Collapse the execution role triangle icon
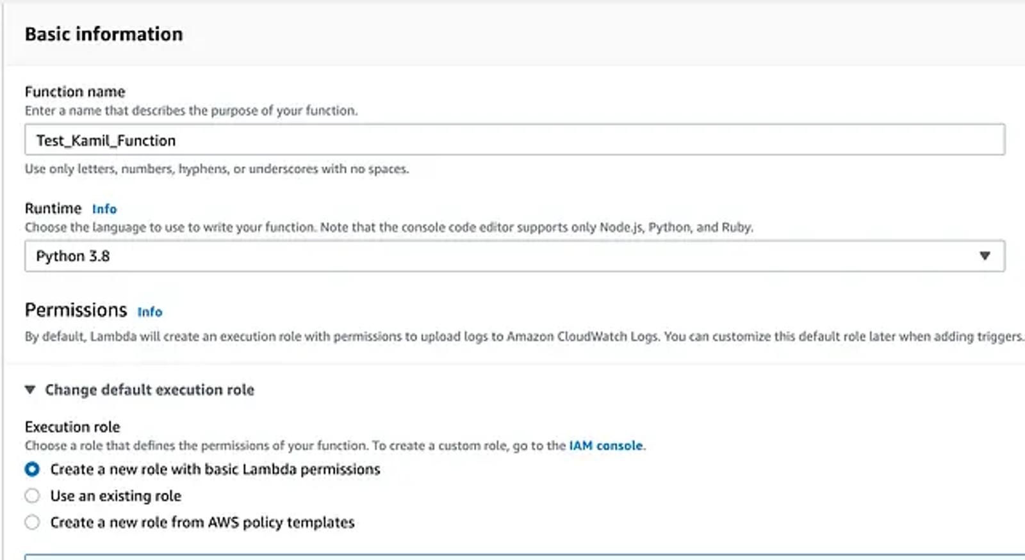 pyautogui.click(x=30, y=389)
